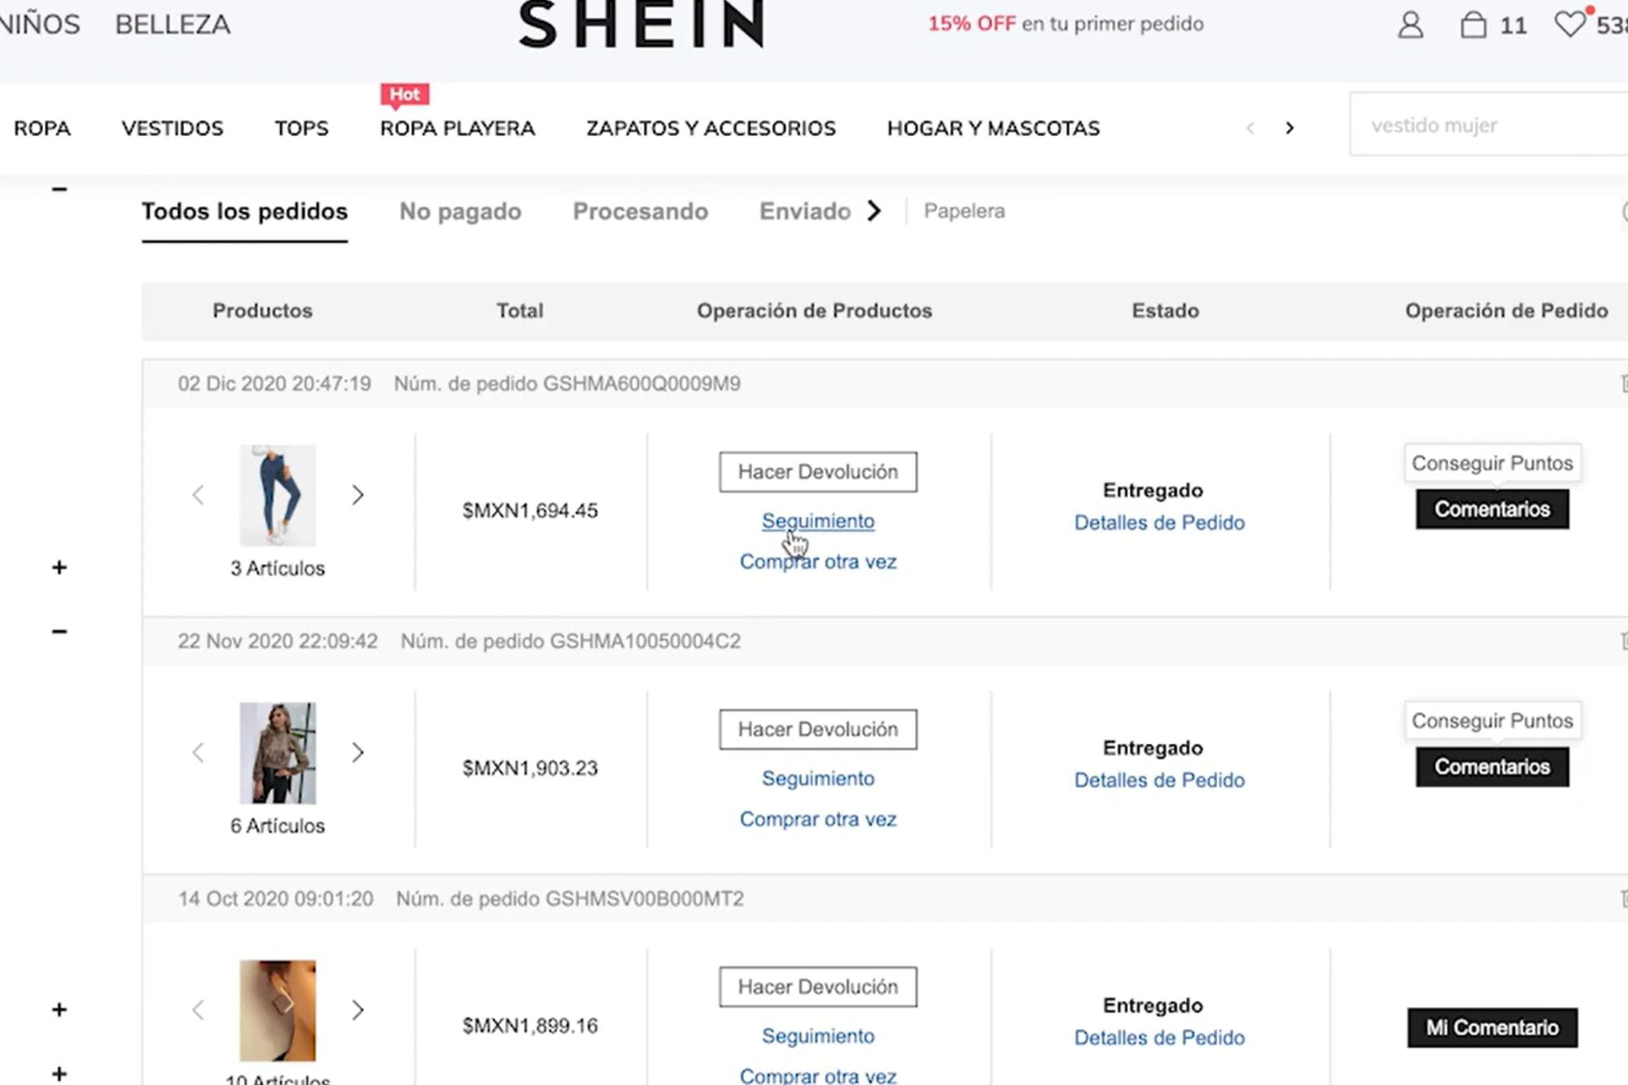Open ROPA PLAYERA category menu

(x=457, y=129)
